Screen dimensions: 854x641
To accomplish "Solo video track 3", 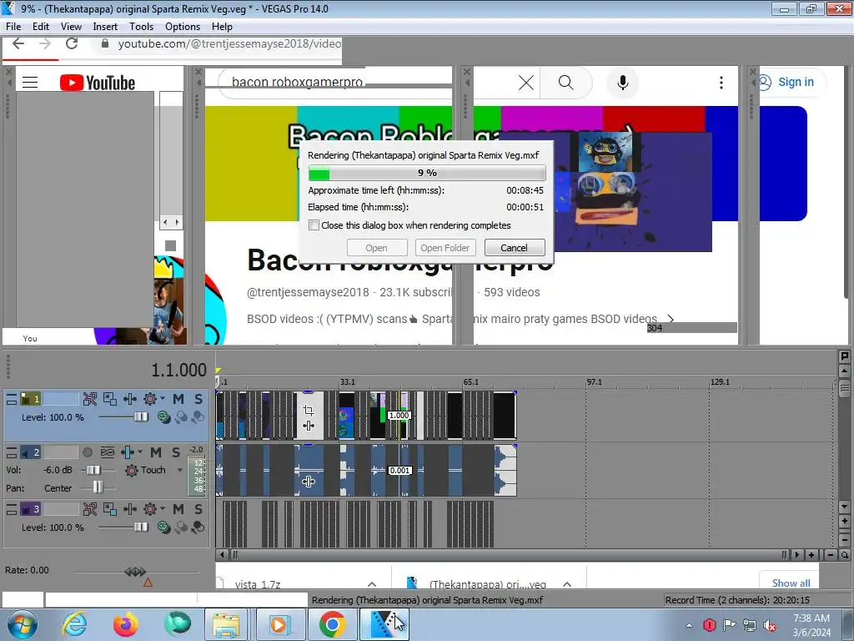I will (198, 509).
